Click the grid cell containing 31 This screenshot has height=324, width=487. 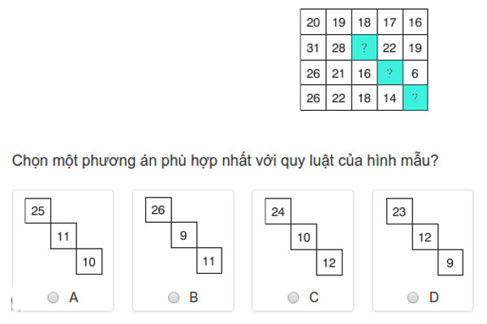[312, 47]
